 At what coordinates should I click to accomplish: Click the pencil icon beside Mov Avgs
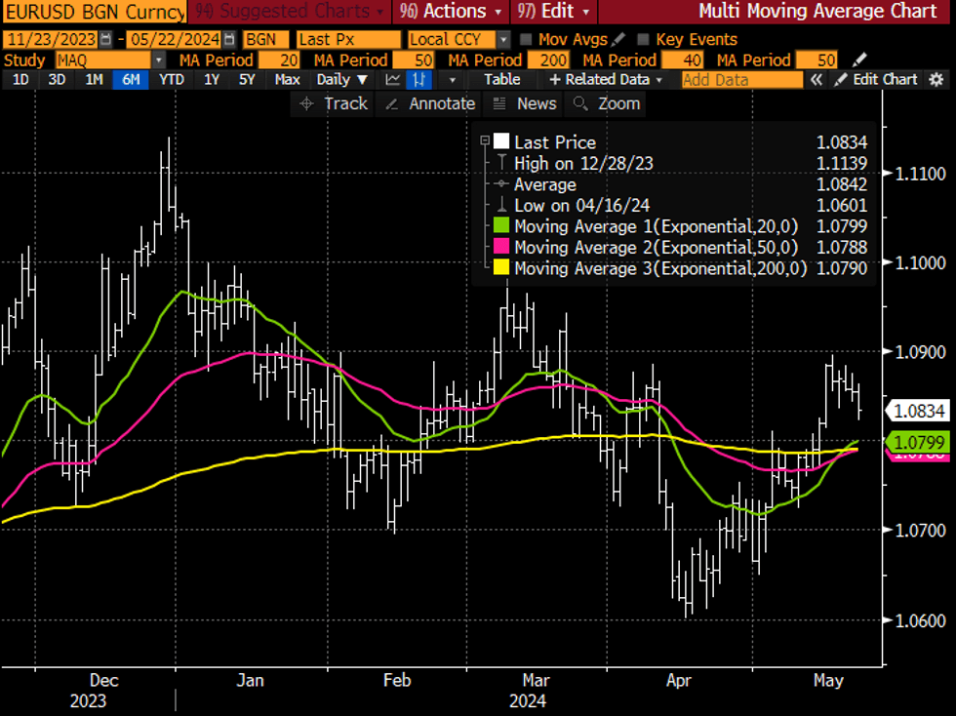(618, 40)
